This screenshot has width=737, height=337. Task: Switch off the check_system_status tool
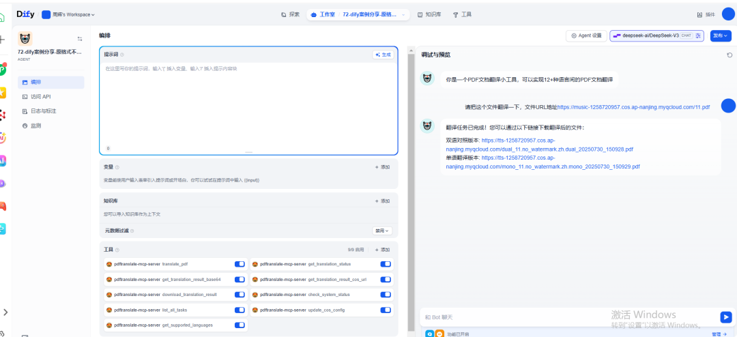[x=386, y=295]
